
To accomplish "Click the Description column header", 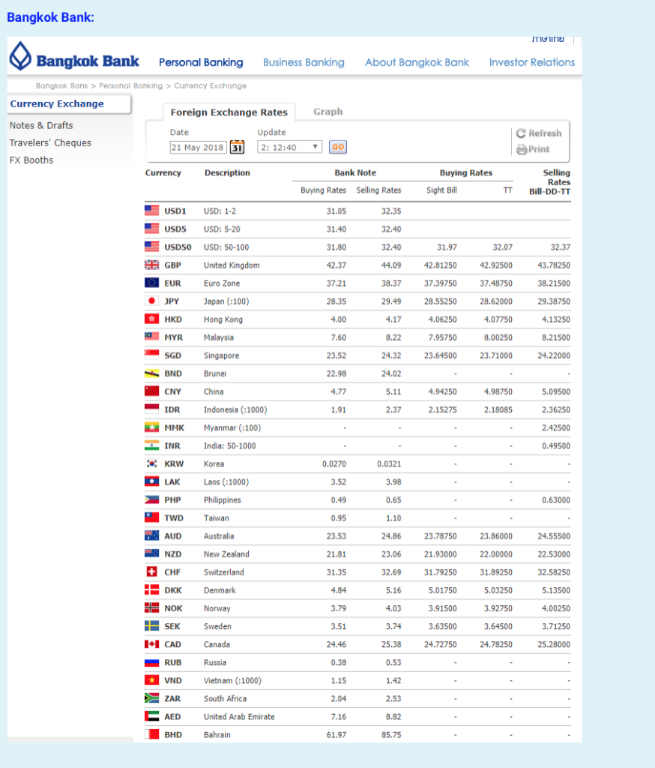I will [x=227, y=173].
